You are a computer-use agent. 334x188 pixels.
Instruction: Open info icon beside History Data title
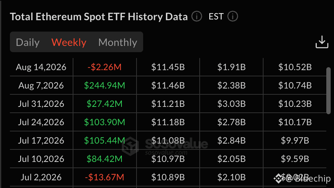[x=196, y=17]
